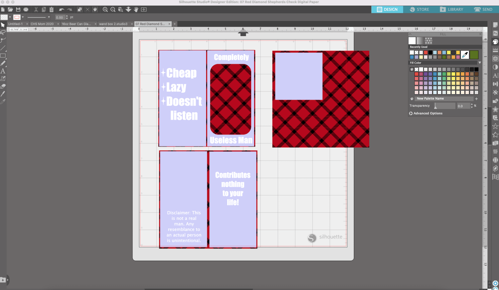Go to the STORE section
Screen dimensions: 499x290
(x=419, y=9)
